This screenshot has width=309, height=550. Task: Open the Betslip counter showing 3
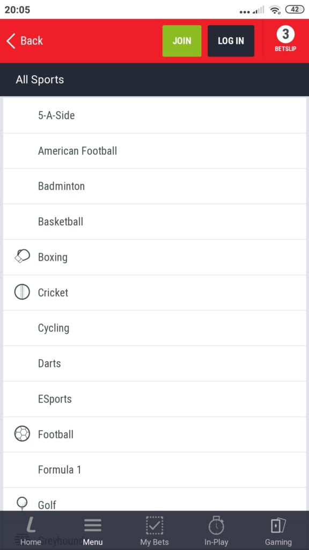[x=285, y=40]
